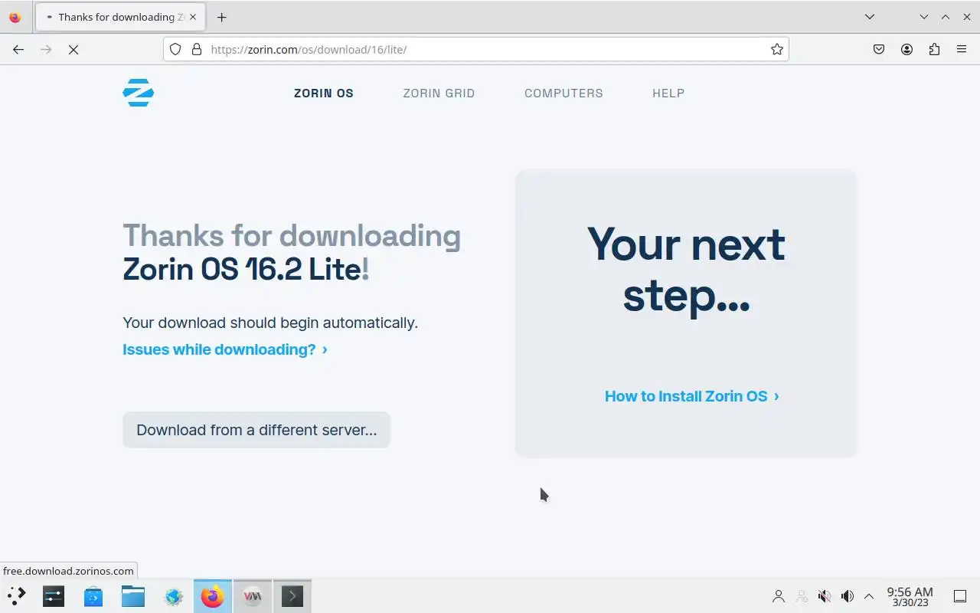Image resolution: width=980 pixels, height=613 pixels.
Task: Launch the Discover software store icon
Action: (93, 595)
